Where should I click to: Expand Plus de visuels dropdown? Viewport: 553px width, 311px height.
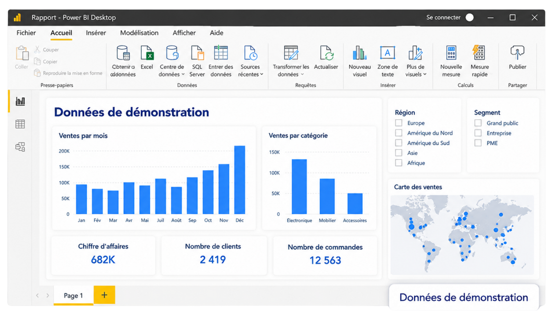pos(425,74)
